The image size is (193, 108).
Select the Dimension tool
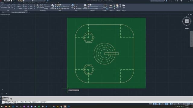(42, 6)
